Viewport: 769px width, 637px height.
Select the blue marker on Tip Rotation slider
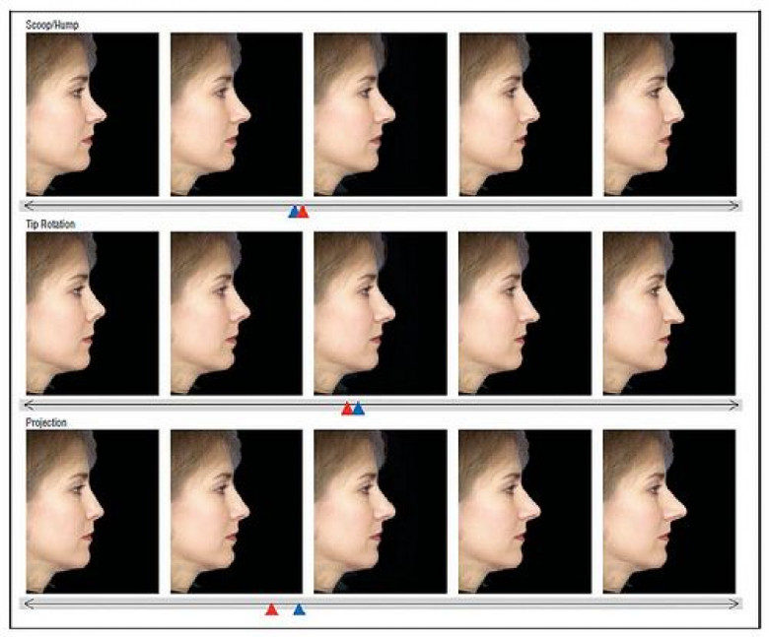tap(359, 409)
